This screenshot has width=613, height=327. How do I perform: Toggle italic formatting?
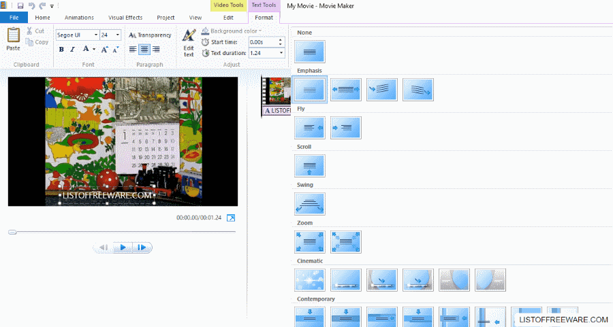click(x=72, y=49)
